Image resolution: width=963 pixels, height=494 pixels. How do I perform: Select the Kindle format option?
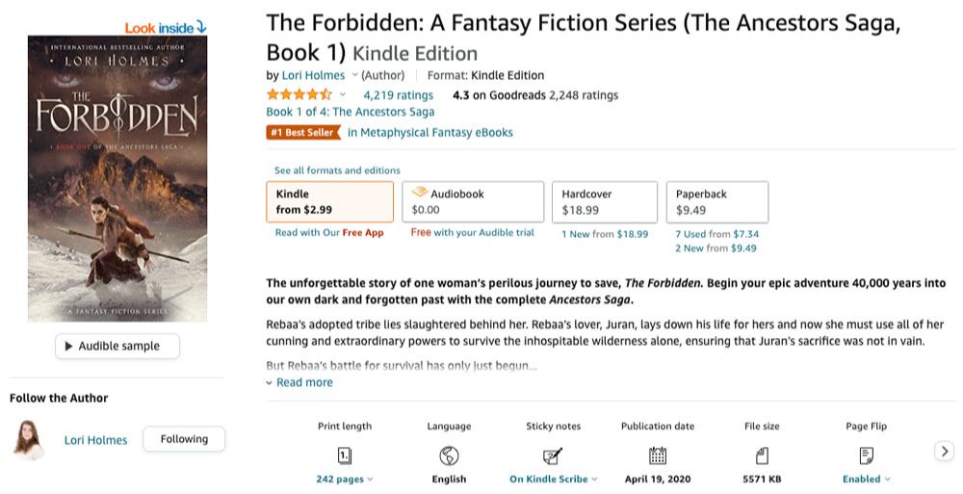pos(329,201)
